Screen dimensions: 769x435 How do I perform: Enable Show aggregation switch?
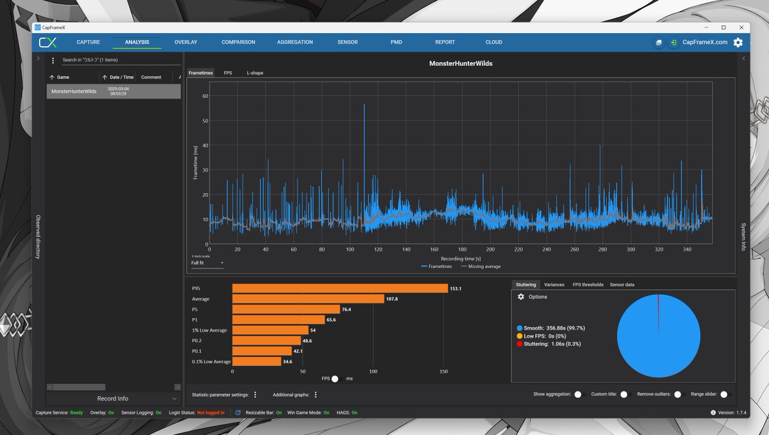coord(579,394)
